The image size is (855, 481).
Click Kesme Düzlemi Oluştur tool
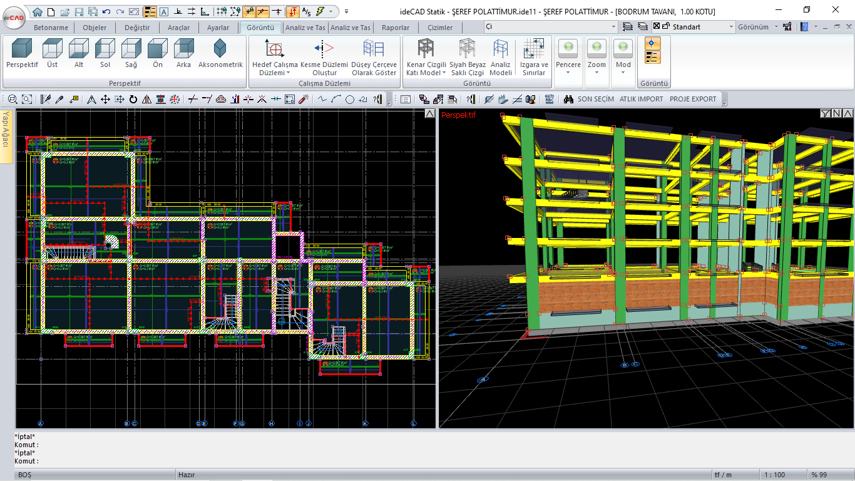(324, 58)
